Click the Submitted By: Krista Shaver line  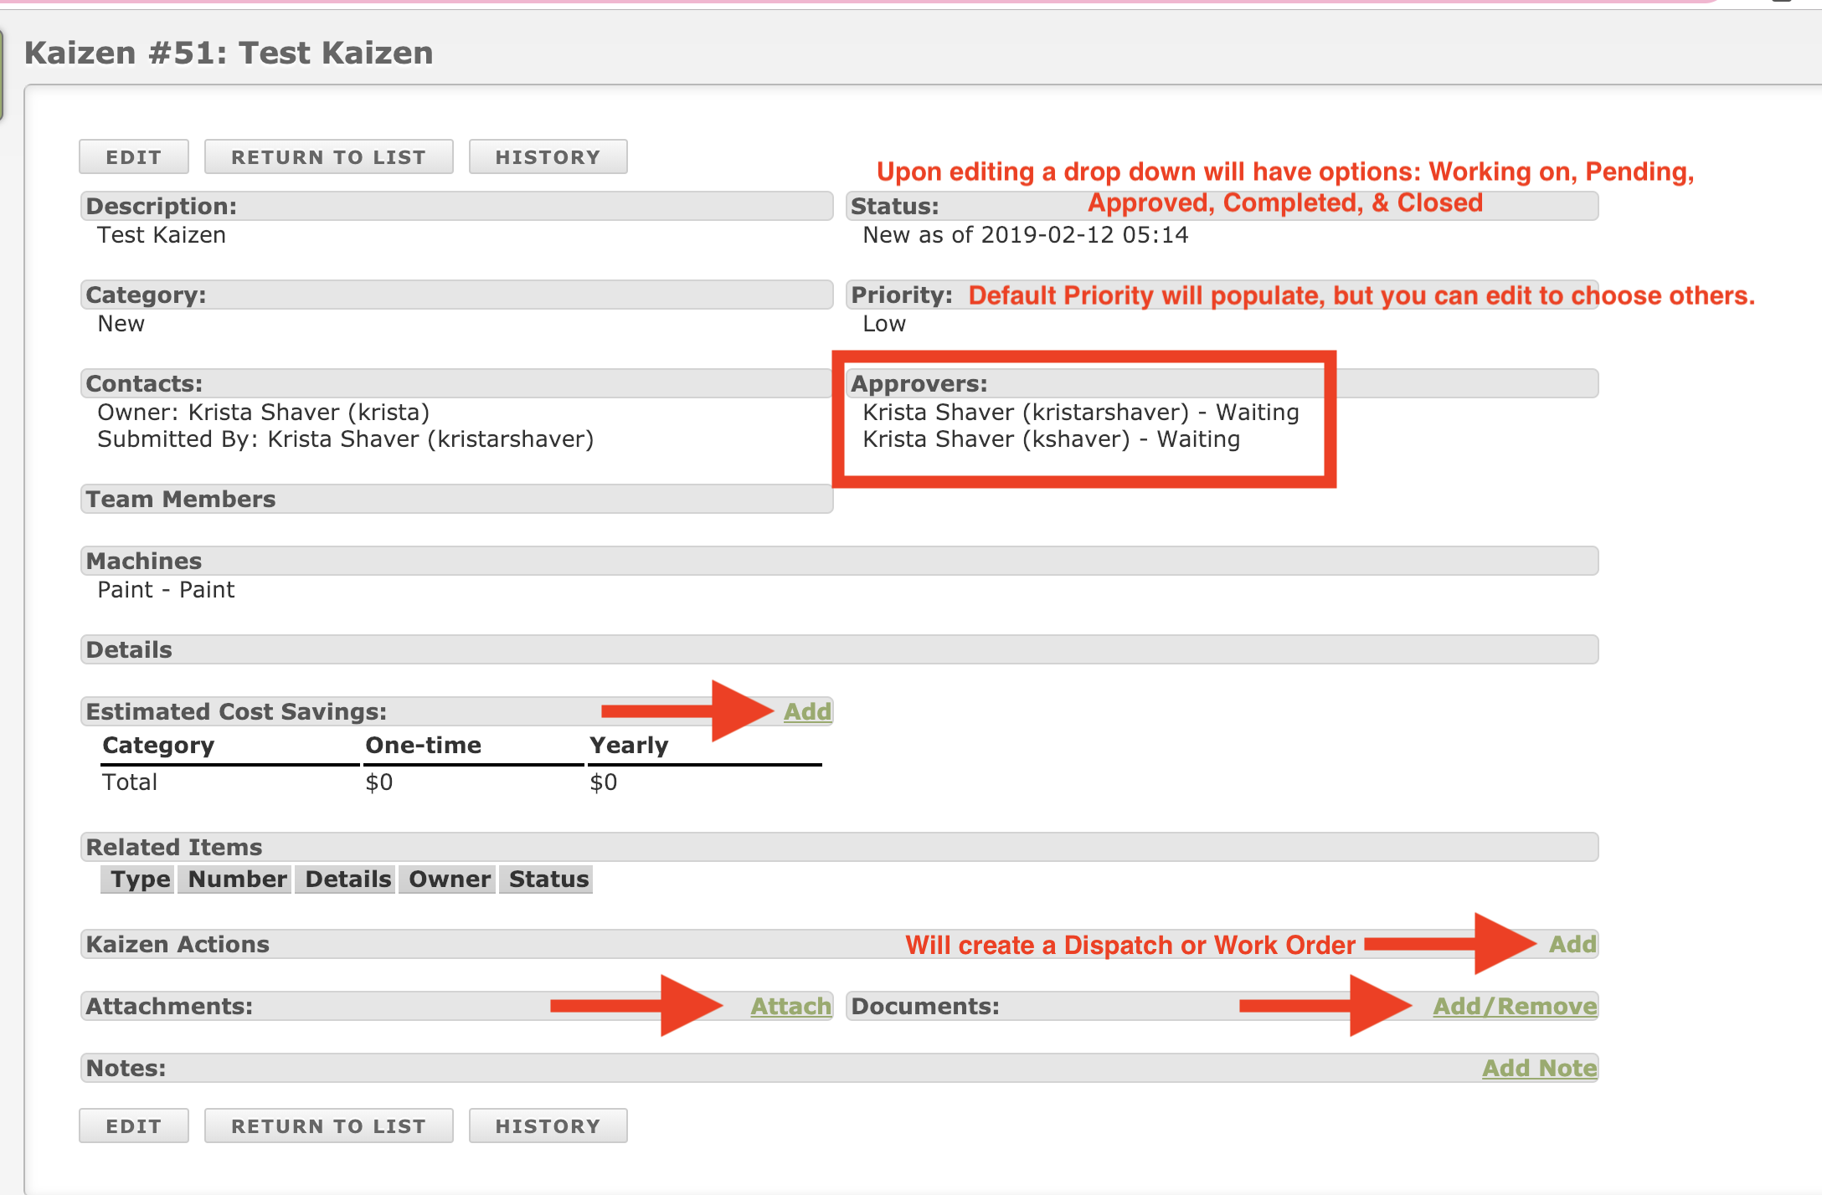point(346,439)
